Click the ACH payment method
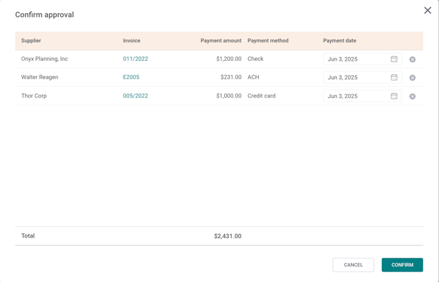 tap(254, 77)
